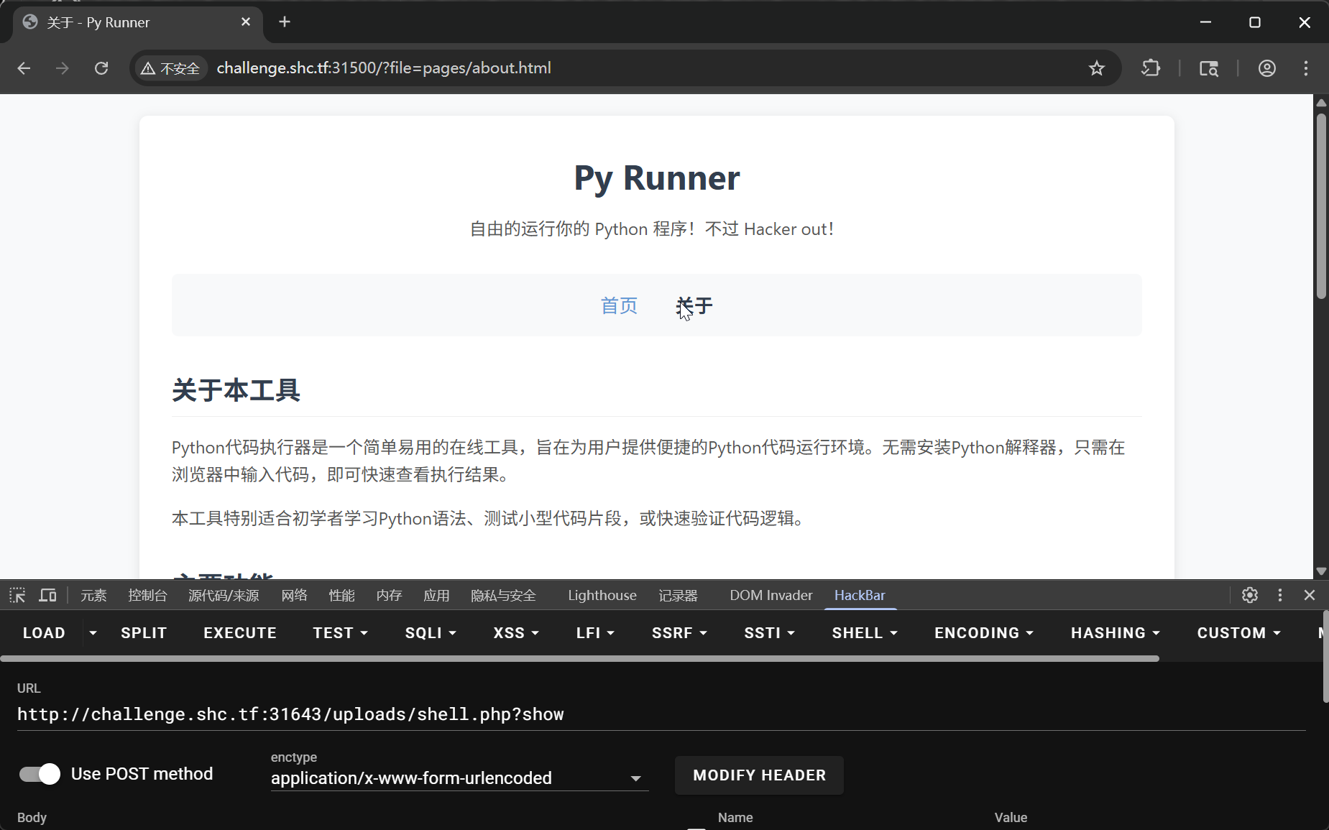Bookmark this page with star icon
The image size is (1329, 830).
pyautogui.click(x=1096, y=68)
